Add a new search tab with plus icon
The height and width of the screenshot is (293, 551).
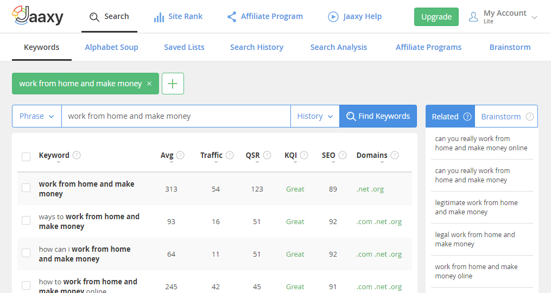[x=173, y=84]
